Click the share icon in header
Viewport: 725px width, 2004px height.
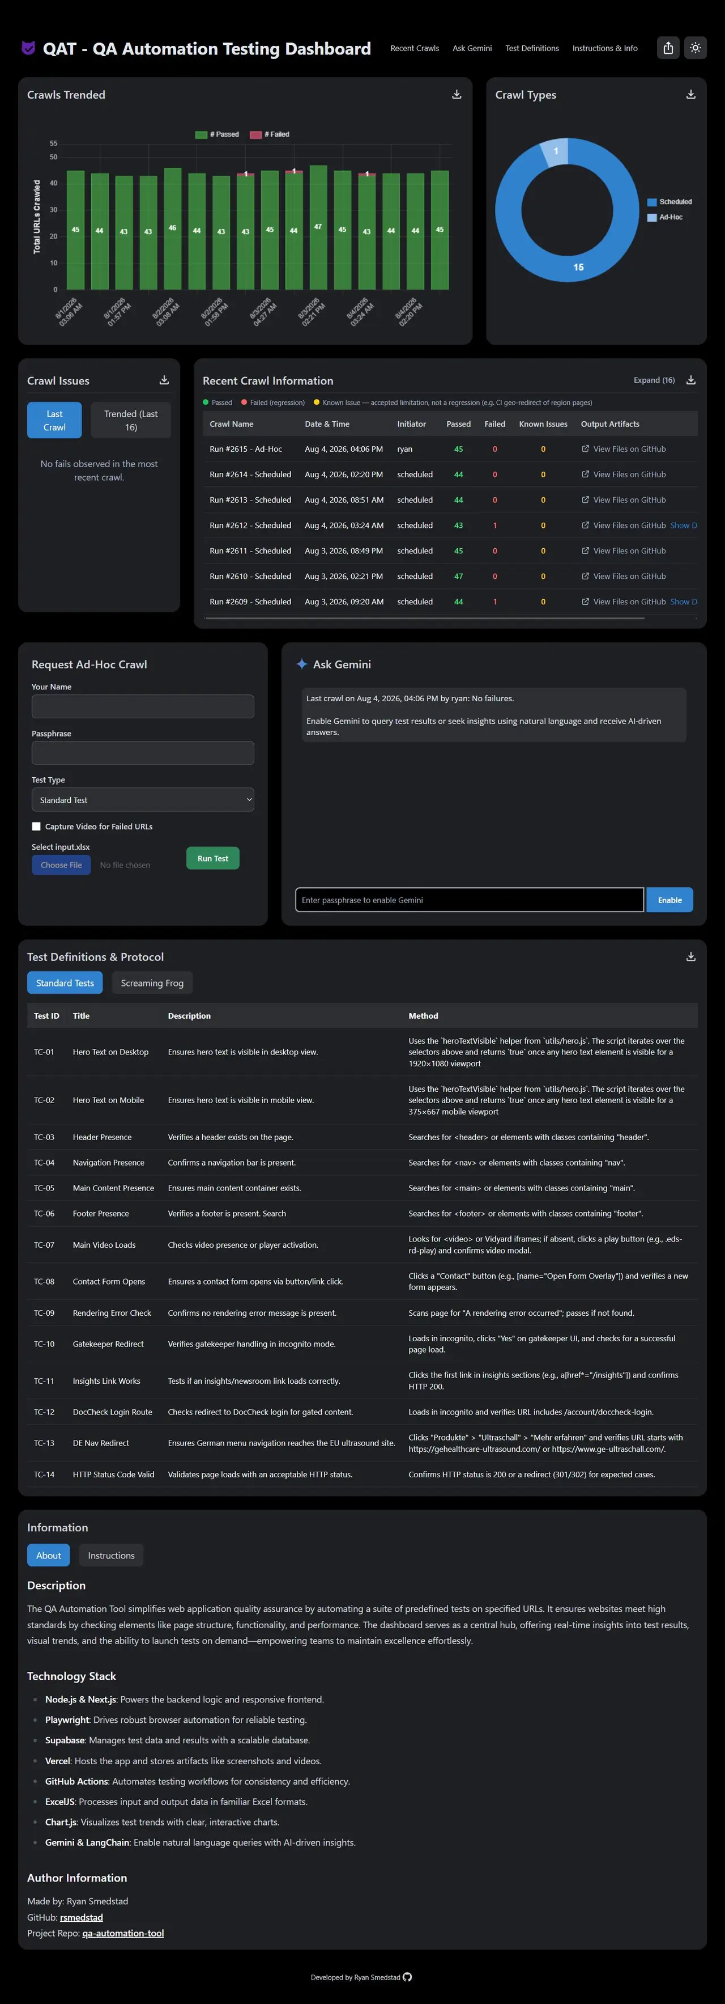[x=668, y=48]
